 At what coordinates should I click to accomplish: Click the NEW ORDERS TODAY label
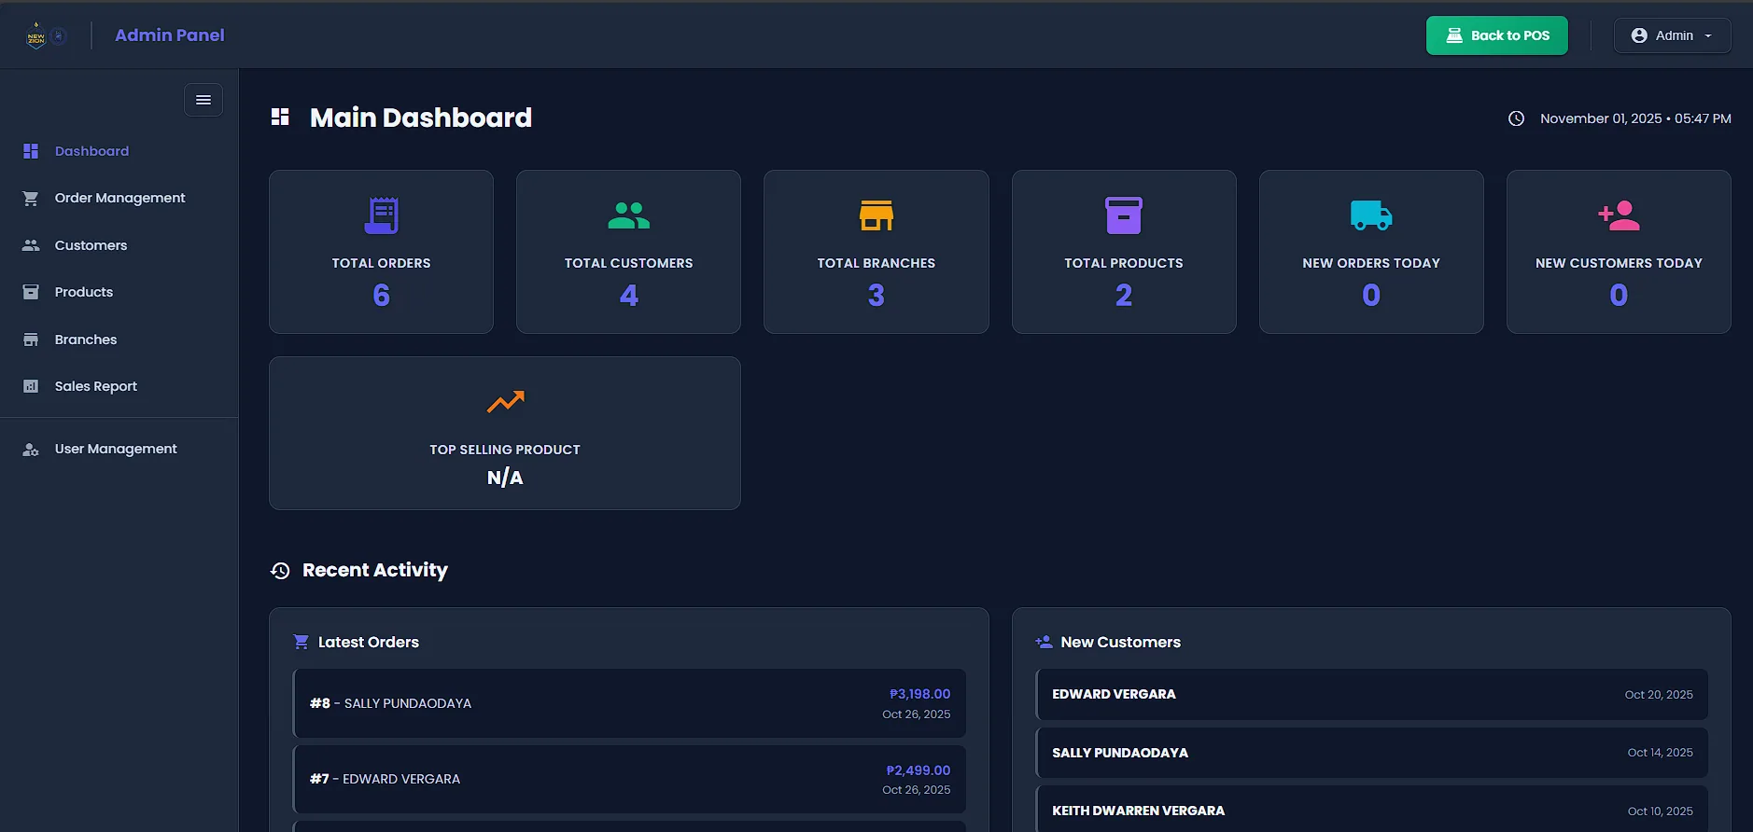pos(1371,263)
